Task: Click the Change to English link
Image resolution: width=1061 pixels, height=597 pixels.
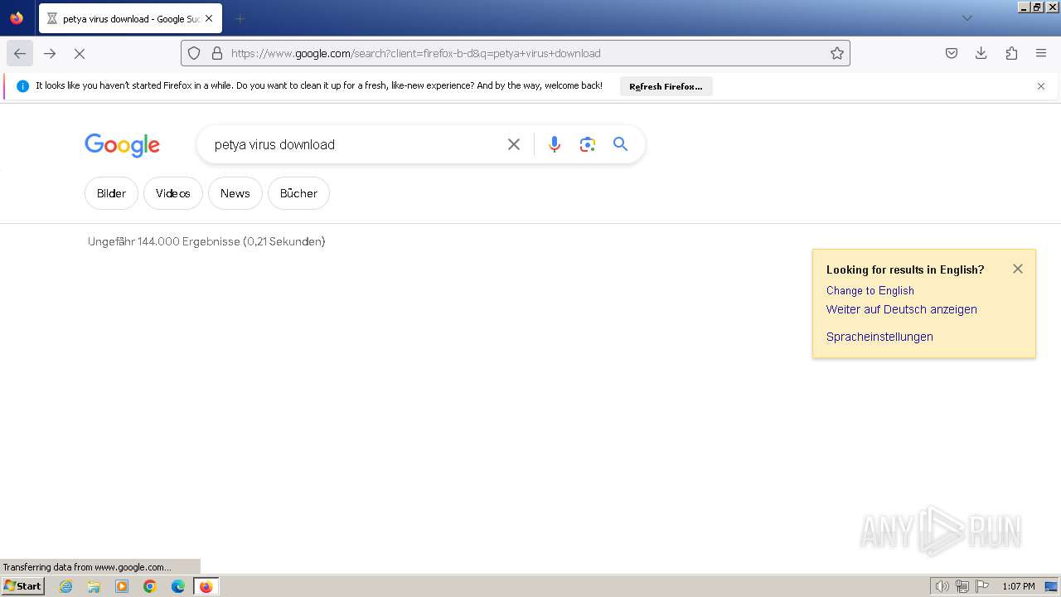Action: coord(870,290)
